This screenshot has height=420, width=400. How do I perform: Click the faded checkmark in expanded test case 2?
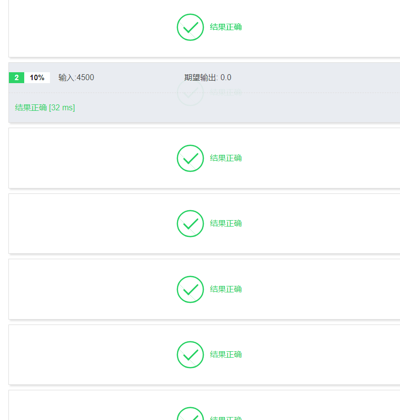[190, 92]
